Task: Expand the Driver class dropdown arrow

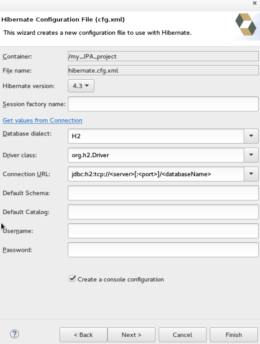Action: click(x=251, y=155)
